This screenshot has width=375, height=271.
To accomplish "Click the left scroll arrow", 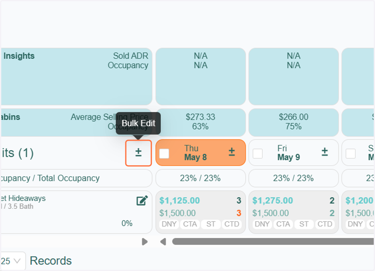I will tap(163, 242).
